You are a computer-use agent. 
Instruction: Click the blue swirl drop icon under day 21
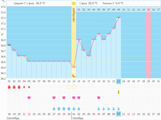[x=109, y=108]
